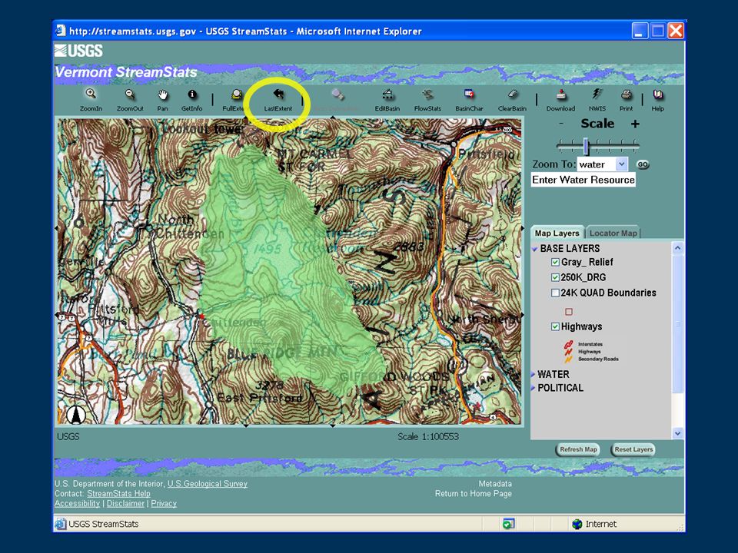
Task: Switch to the Locator Map tab
Action: tap(613, 233)
